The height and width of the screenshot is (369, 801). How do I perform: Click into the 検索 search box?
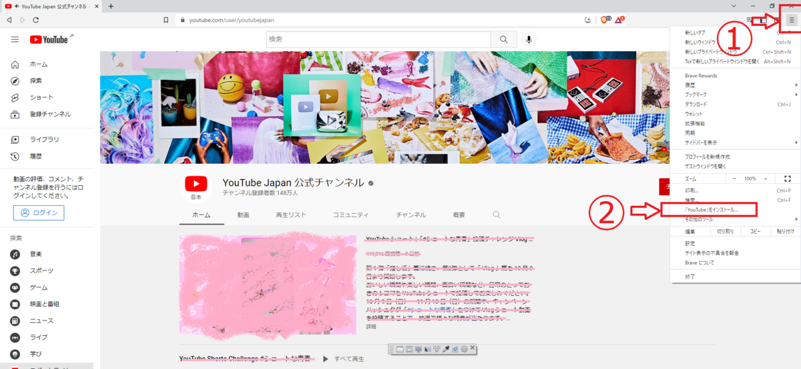378,39
